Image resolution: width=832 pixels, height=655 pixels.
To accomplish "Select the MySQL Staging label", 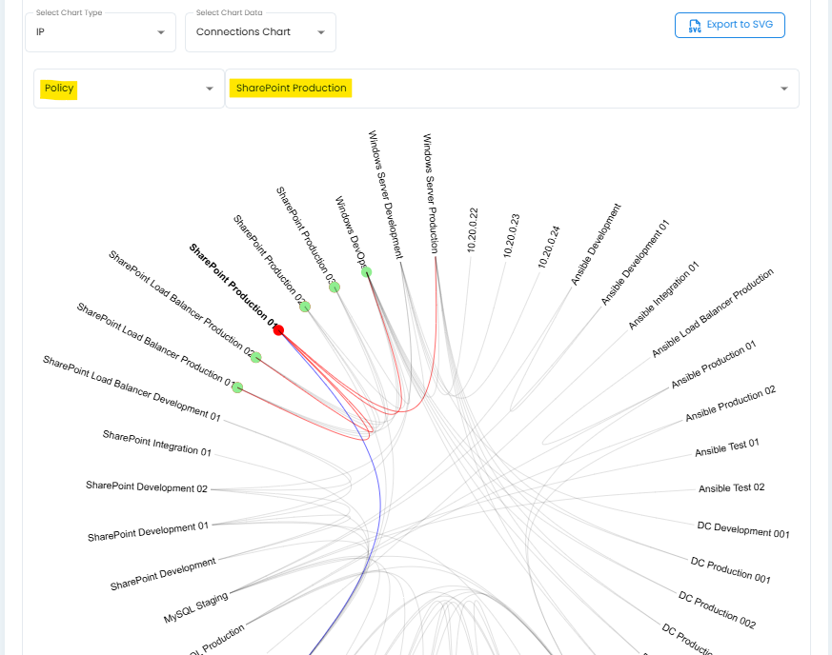I will click(x=195, y=608).
